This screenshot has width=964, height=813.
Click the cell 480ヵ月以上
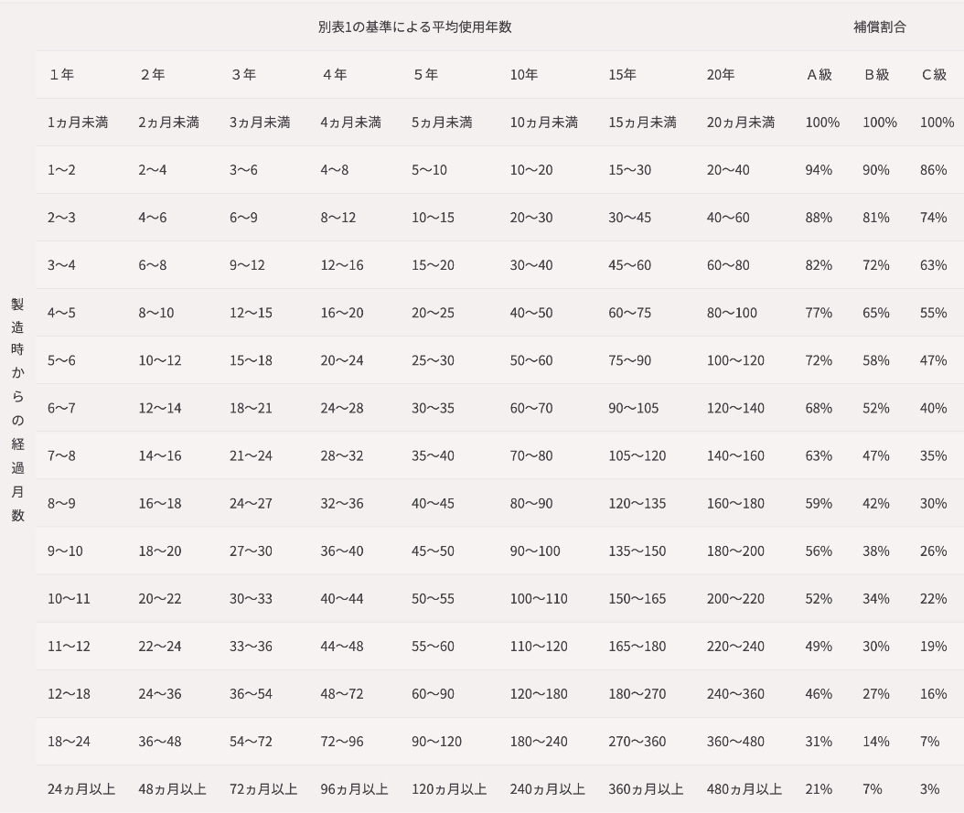tap(744, 789)
